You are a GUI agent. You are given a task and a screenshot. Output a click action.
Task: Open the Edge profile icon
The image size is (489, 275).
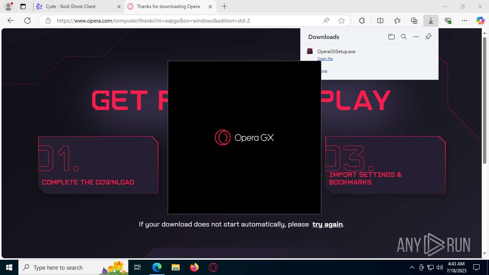click(8, 6)
